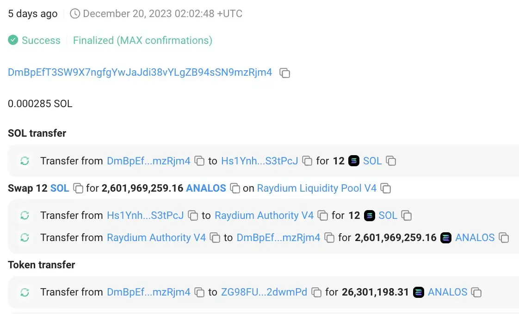
Task: Click the 'Token transfer' section heading
Action: point(41,265)
